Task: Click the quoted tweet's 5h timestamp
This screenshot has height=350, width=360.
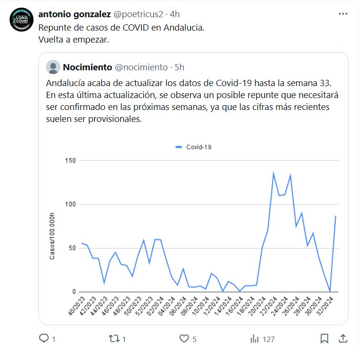Action: [180, 67]
